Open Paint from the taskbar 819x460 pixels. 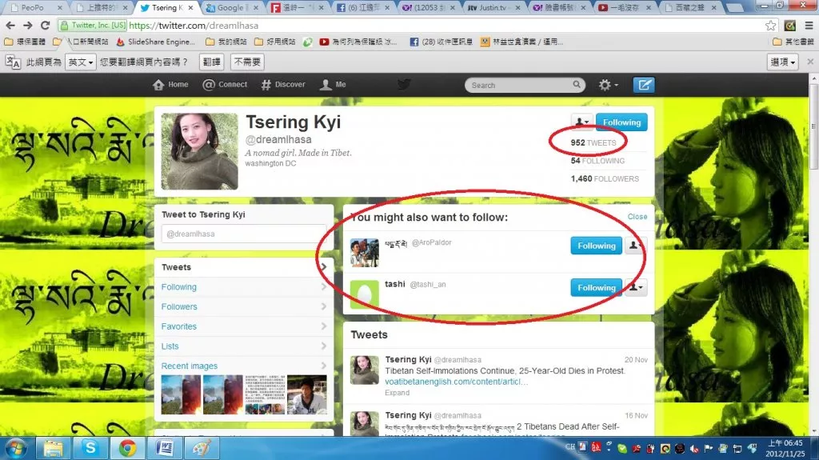(x=202, y=449)
